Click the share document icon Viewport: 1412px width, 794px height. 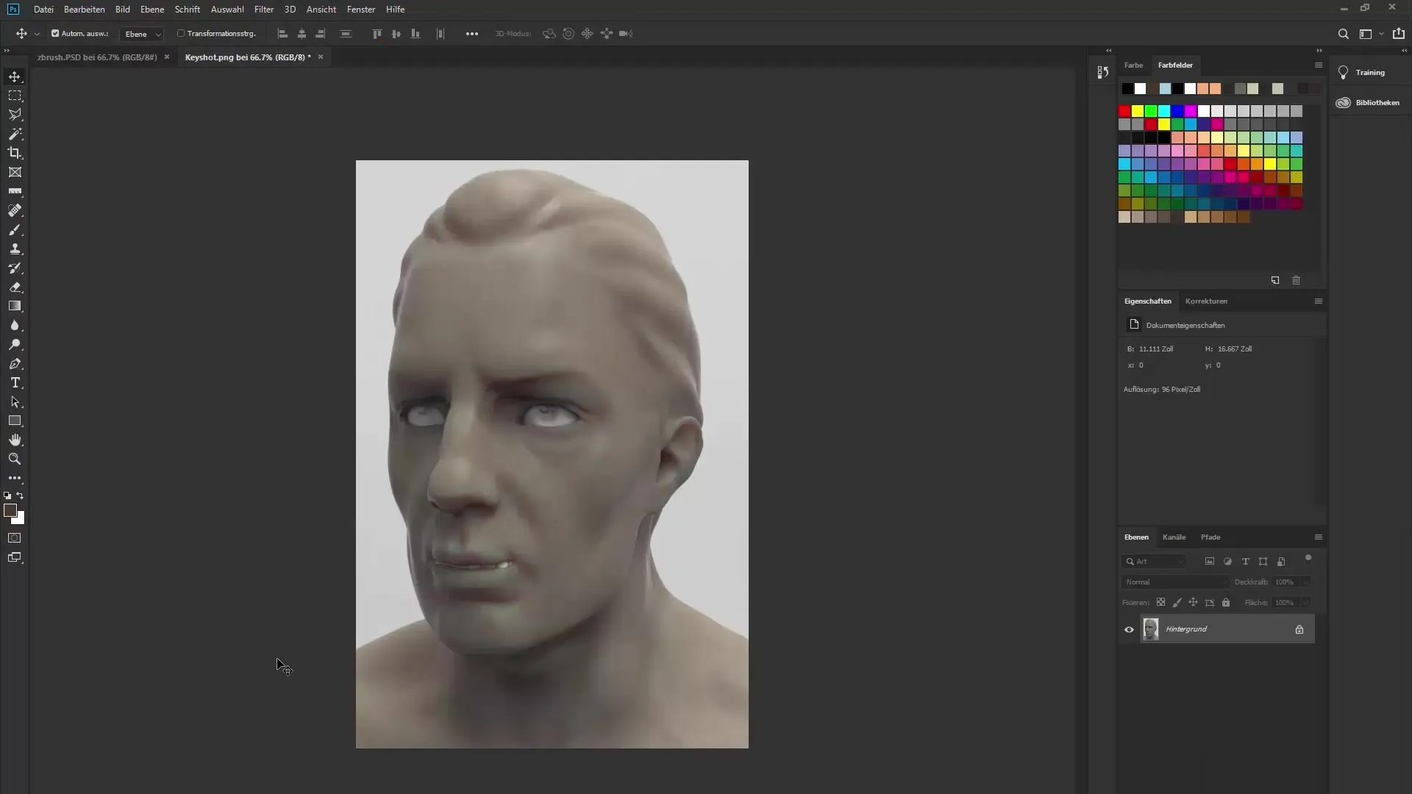click(1399, 34)
